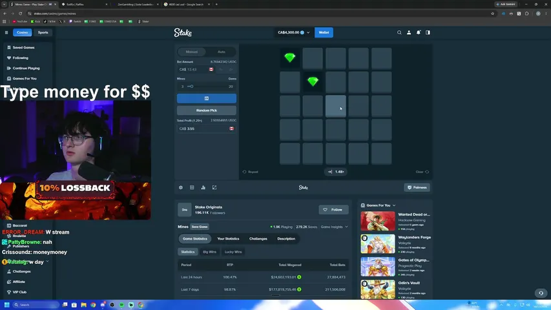Open game settings gear below board
The image size is (551, 310).
[181, 187]
